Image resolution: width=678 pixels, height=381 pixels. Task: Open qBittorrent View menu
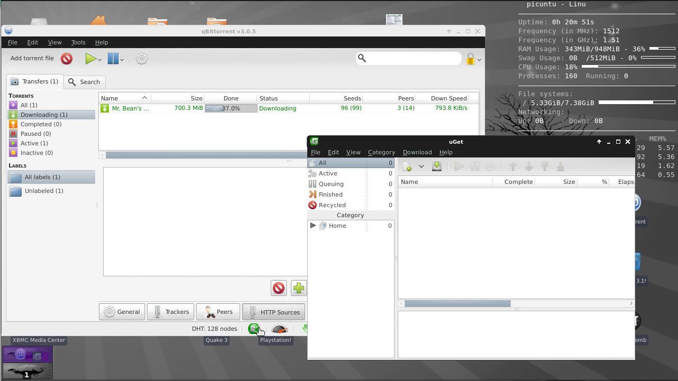point(54,42)
